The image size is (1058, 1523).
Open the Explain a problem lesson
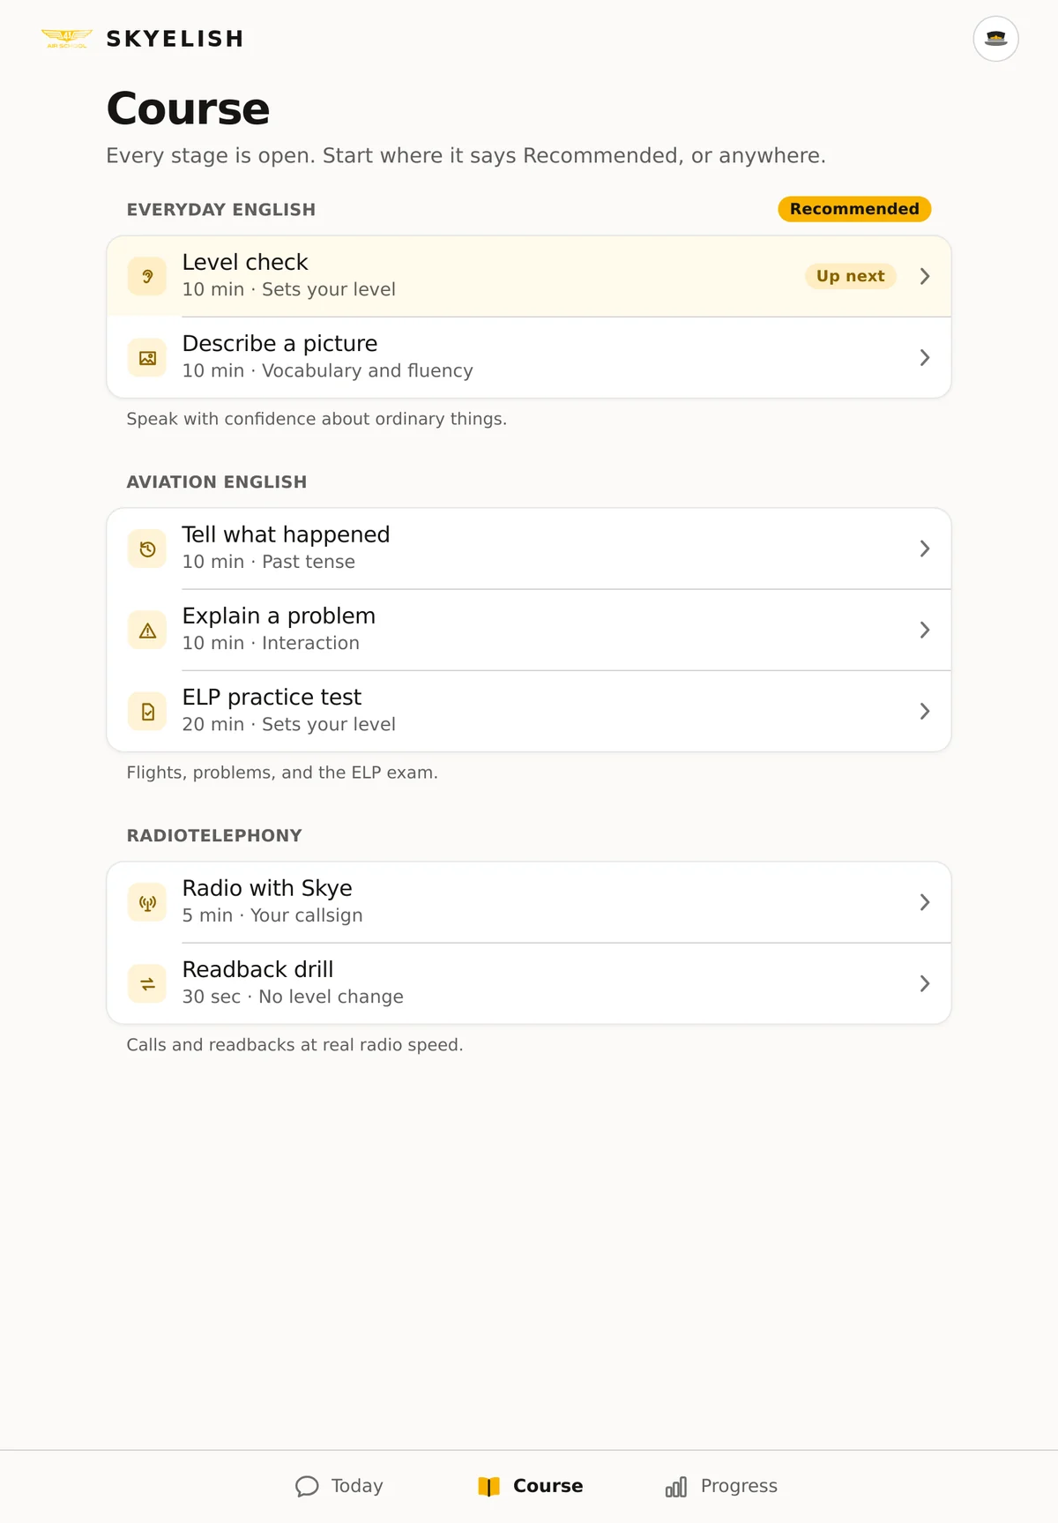click(529, 630)
